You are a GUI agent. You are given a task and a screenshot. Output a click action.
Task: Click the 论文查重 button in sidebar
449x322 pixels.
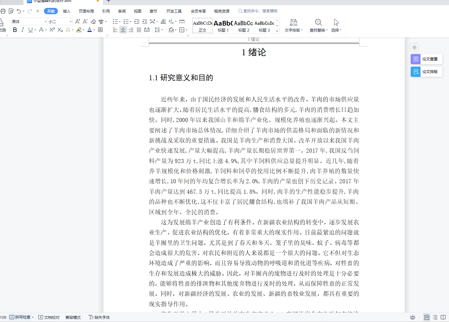[x=426, y=59]
